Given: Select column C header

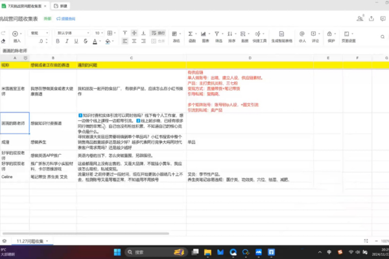Looking at the screenshot, I should (132, 58).
